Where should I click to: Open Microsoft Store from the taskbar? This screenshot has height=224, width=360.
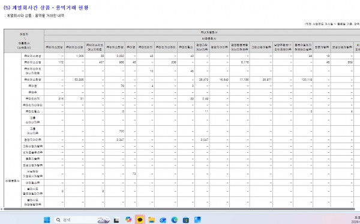point(186,220)
